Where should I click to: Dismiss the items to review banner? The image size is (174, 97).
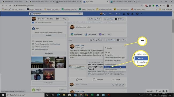[x=65, y=22]
